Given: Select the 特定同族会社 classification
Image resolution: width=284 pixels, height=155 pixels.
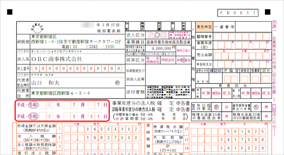Looking at the screenshot, I should pos(153,60).
